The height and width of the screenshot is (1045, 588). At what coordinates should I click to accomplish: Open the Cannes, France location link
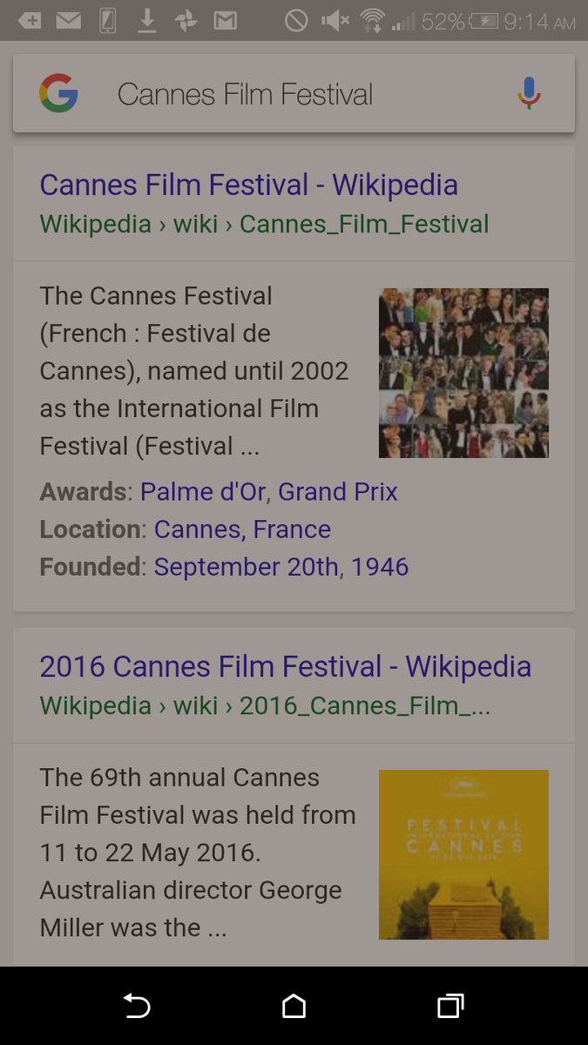click(x=242, y=529)
